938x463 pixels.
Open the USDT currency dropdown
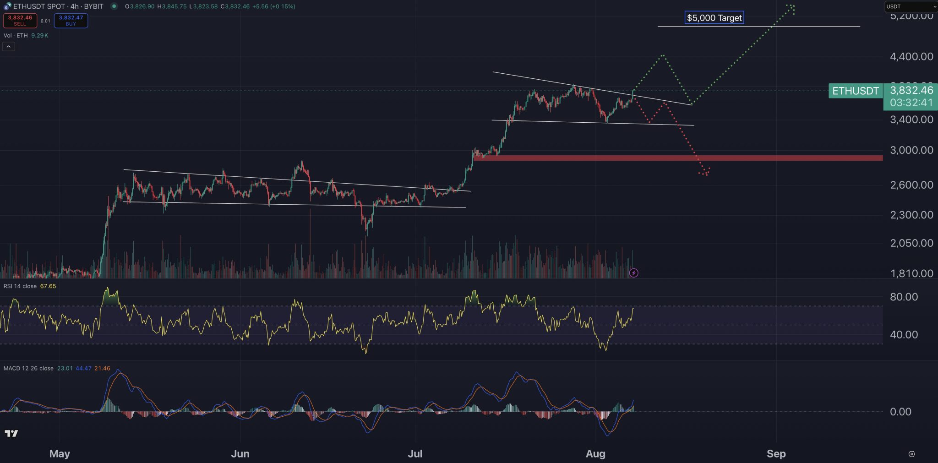click(911, 6)
